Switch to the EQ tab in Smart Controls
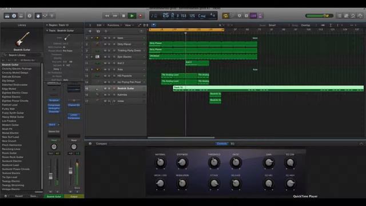The width and height of the screenshot is (366, 206). tap(233, 144)
